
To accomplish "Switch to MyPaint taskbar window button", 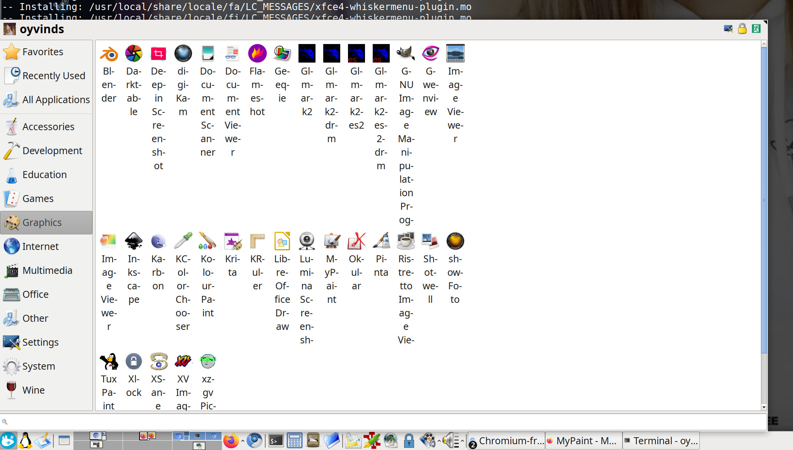I will click(583, 441).
